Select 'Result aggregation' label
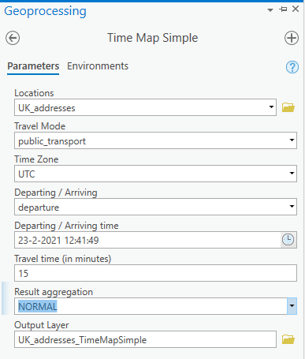This screenshot has height=359, width=305. pyautogui.click(x=54, y=292)
